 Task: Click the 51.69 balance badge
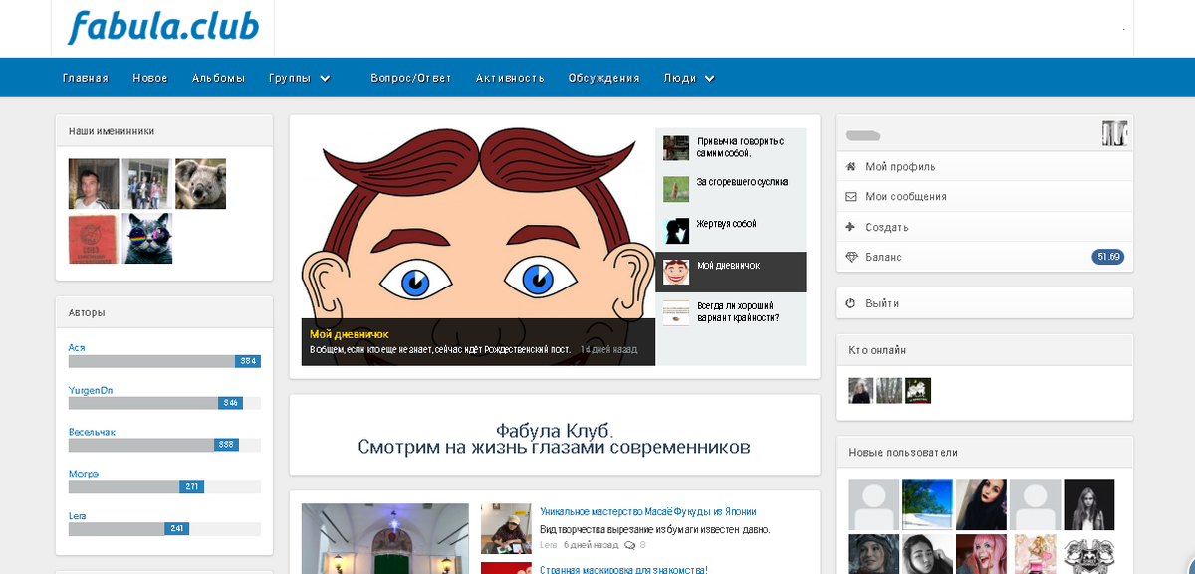click(1108, 257)
